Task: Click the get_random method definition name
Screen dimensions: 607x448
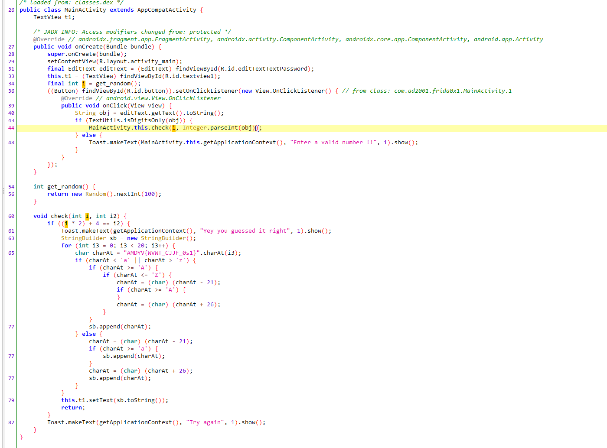Action: point(64,187)
